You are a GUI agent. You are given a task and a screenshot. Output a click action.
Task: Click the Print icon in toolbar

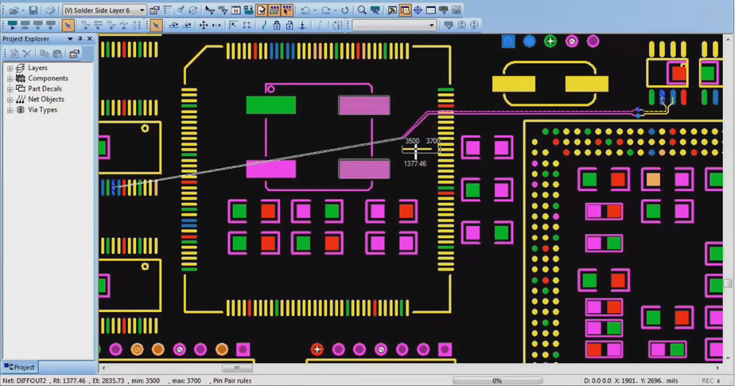(50, 10)
